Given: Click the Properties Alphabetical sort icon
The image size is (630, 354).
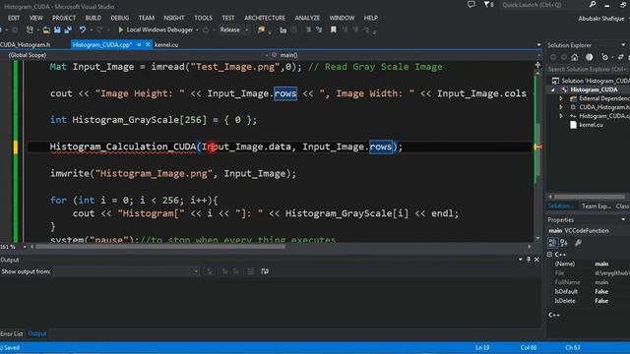Looking at the screenshot, I should 564,243.
